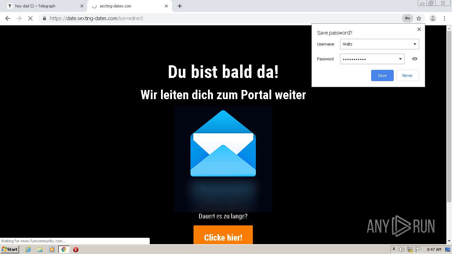This screenshot has width=452, height=254.
Task: Open the network tray icon
Action: tap(410, 249)
